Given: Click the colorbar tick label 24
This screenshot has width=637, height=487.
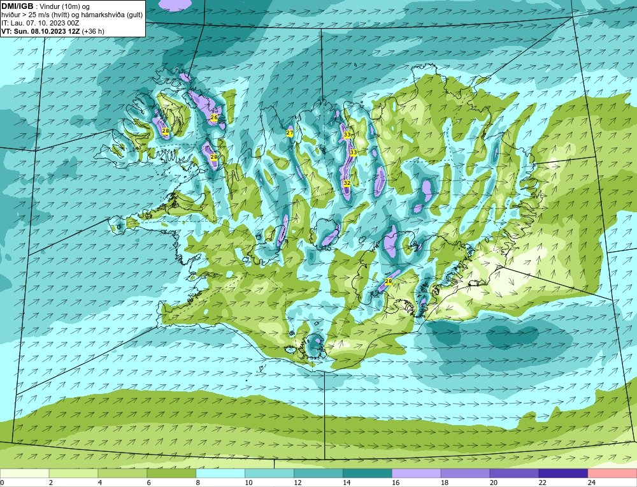Looking at the screenshot, I should 592,483.
